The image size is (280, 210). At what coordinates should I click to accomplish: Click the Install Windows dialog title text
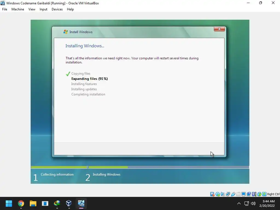(81, 32)
